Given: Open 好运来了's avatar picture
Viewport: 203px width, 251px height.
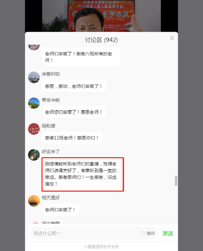Looking at the screenshot, I should click(34, 155).
